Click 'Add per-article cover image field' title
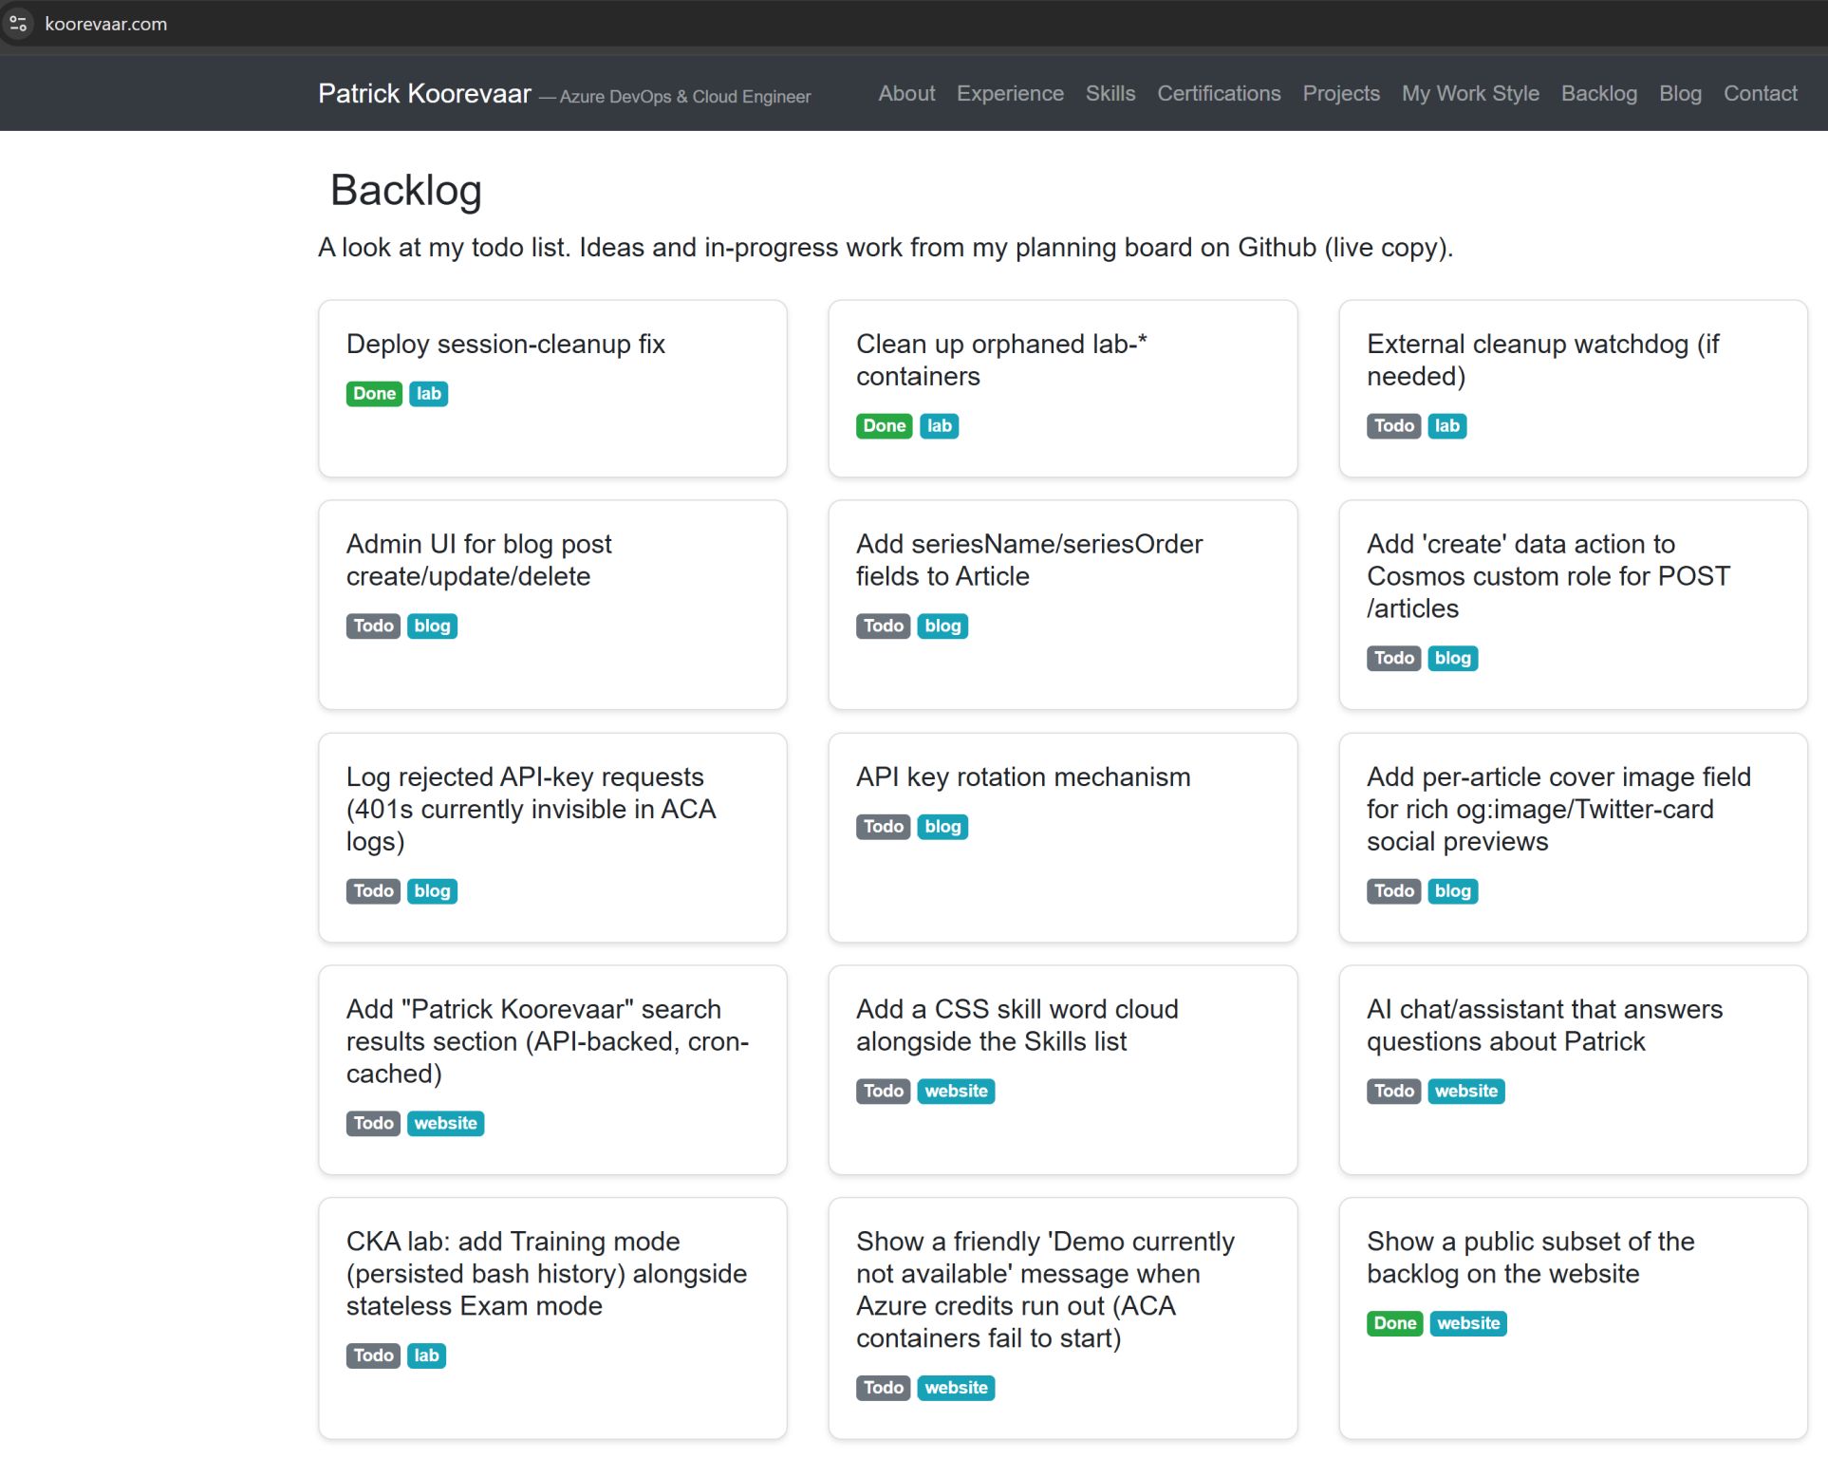 coord(1558,809)
